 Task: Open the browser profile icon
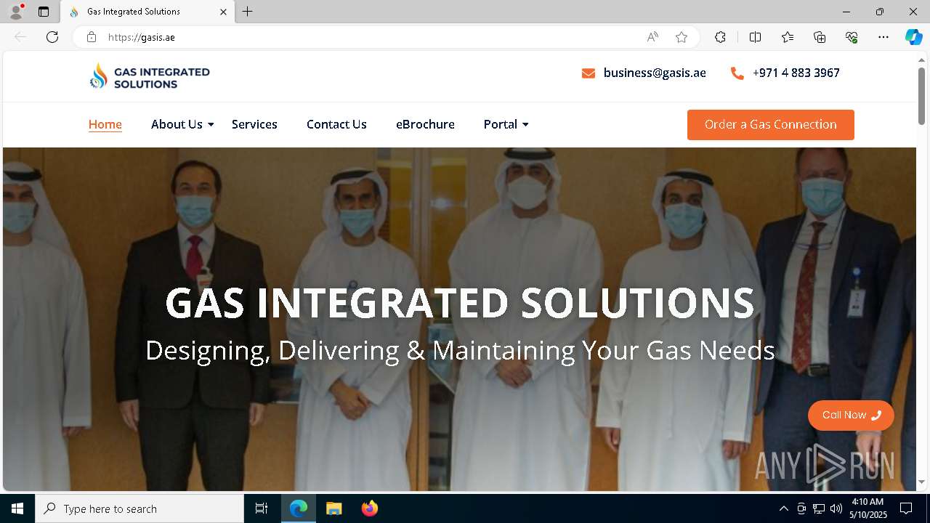tap(15, 12)
